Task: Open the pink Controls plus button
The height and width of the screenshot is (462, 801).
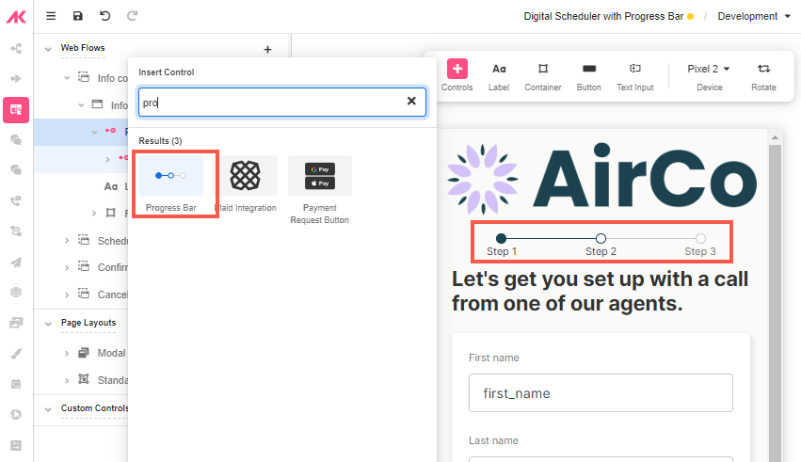Action: [x=457, y=69]
